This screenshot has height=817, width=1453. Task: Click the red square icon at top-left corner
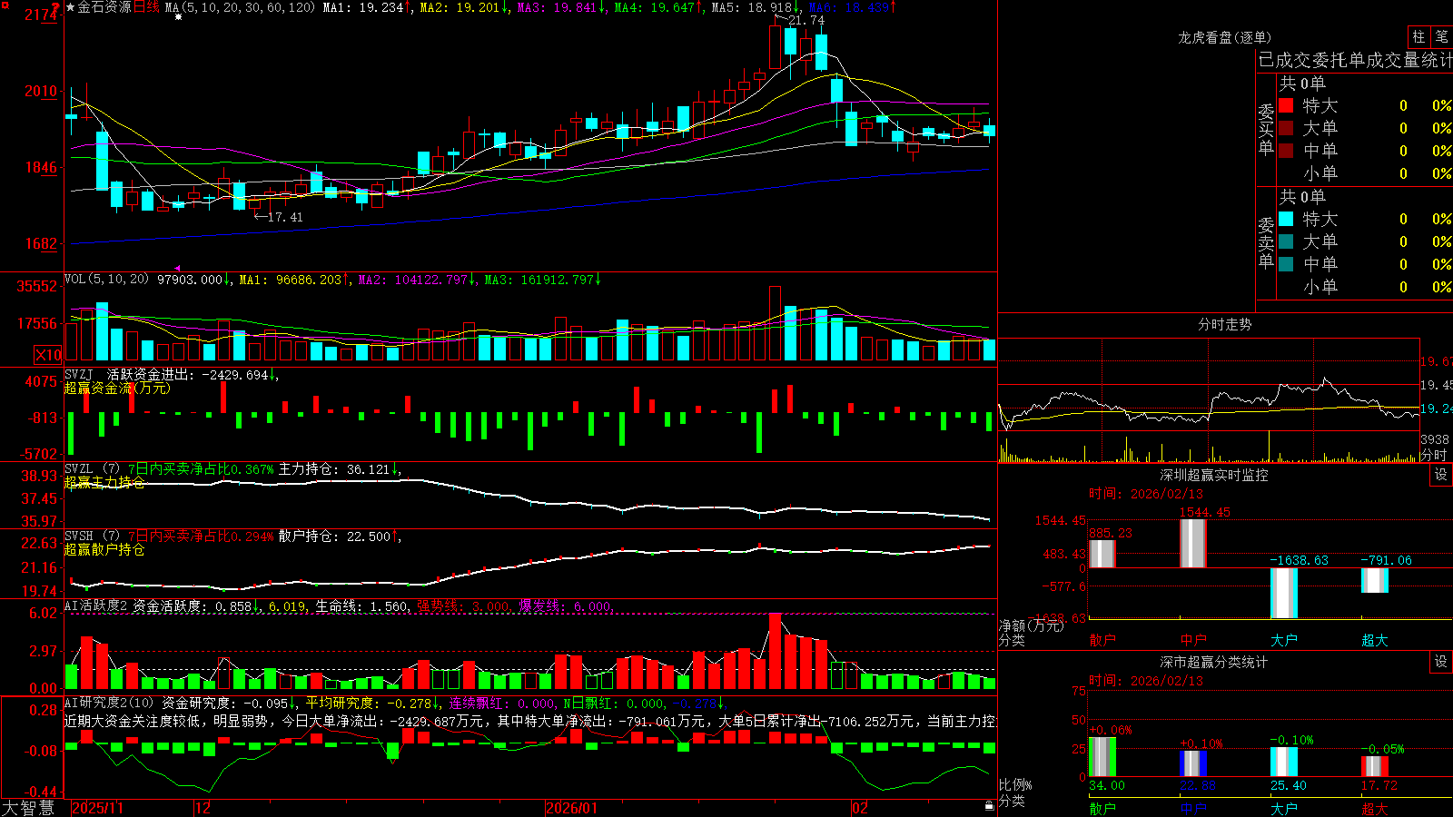pos(4,4)
